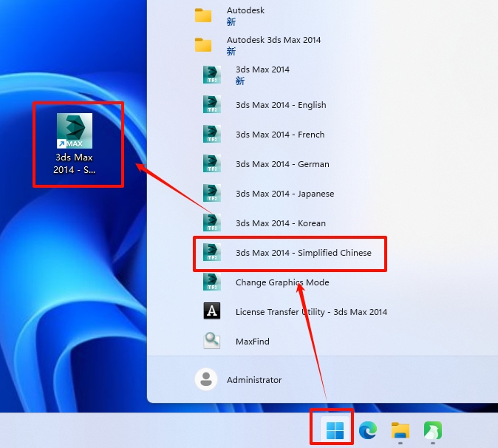Open Microsoft Edge from the taskbar
Screen dimensions: 498x448
[x=367, y=430]
